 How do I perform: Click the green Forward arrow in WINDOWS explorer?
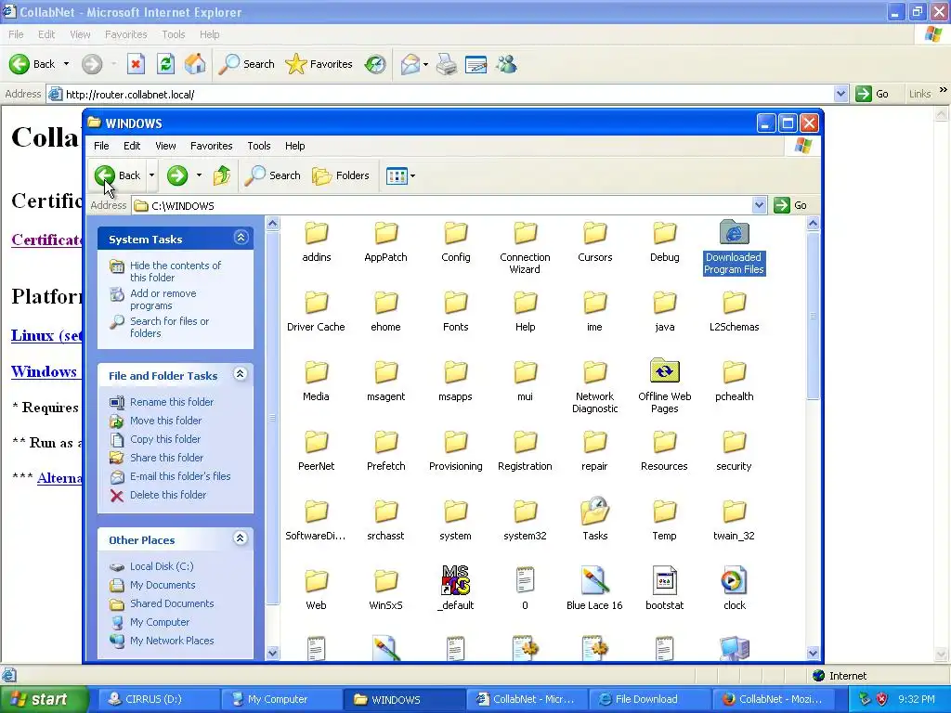pos(177,175)
